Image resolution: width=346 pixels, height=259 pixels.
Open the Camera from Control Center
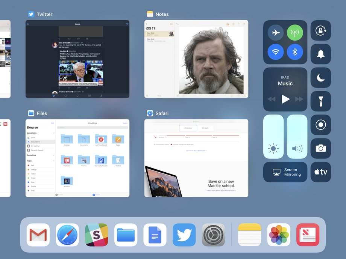click(x=321, y=148)
